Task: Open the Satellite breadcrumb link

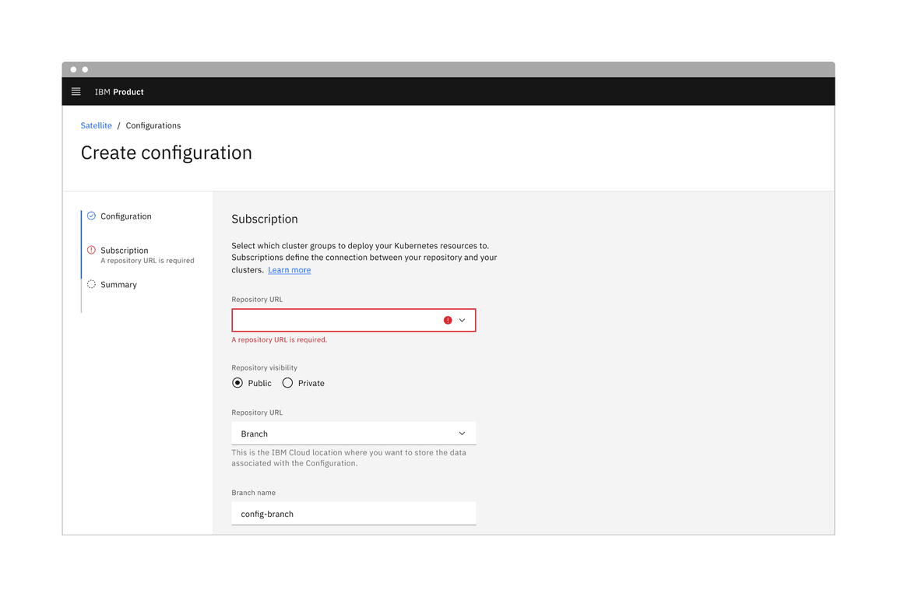Action: coord(96,125)
